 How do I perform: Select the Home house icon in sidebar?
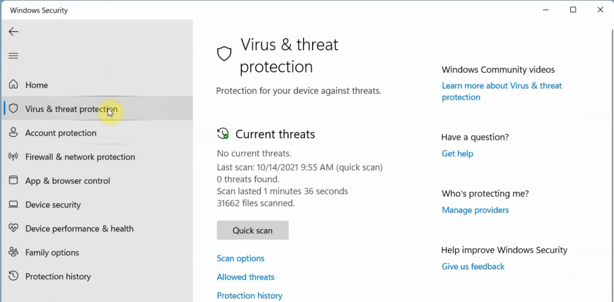coord(13,84)
